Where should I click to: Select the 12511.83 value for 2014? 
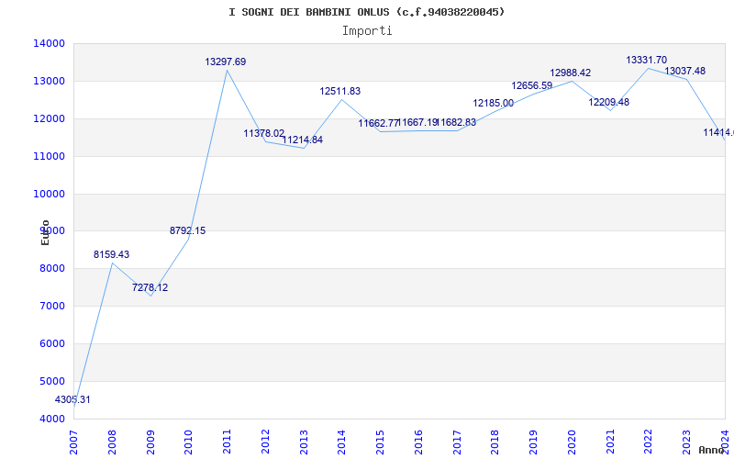tap(340, 91)
